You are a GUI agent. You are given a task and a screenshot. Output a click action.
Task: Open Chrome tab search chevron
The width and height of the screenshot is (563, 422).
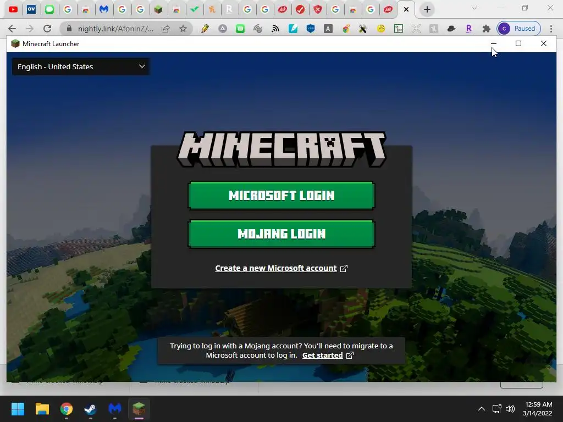474,8
